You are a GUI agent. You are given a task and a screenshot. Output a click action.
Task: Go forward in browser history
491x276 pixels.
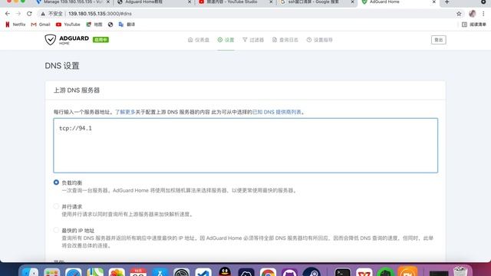pos(18,14)
